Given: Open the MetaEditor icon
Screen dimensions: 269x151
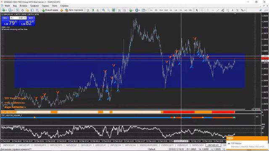Looking at the screenshot, I should [x=62, y=10].
